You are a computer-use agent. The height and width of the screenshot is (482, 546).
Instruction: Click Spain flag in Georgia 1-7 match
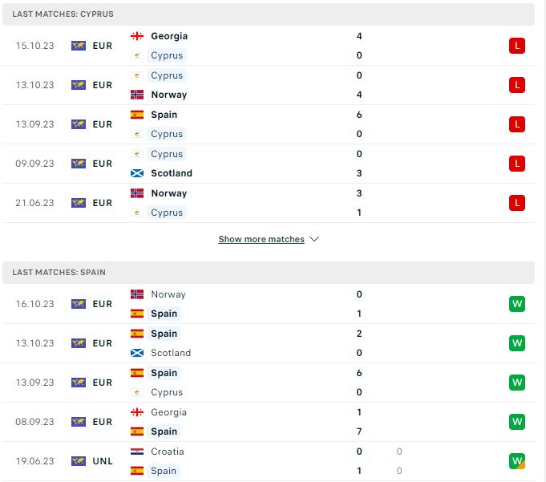coord(137,431)
